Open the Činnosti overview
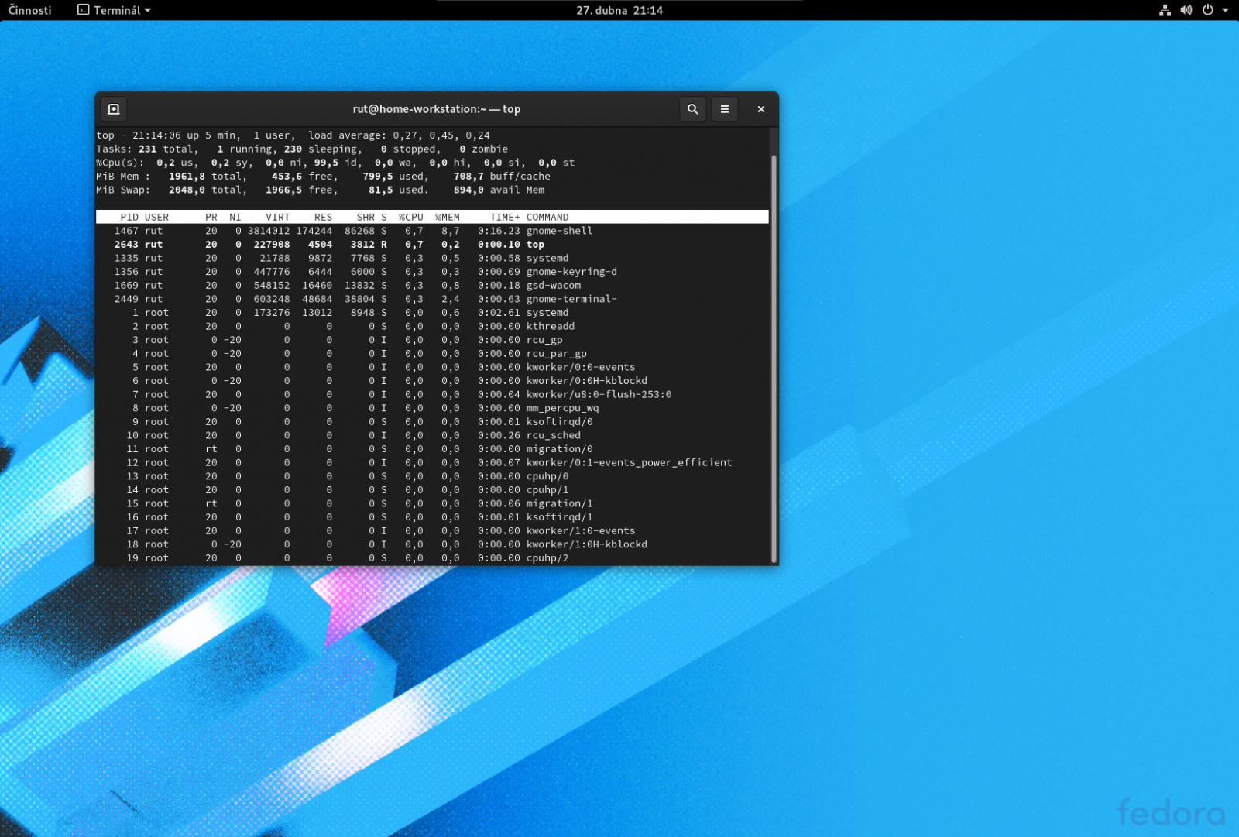The height and width of the screenshot is (837, 1239). point(29,10)
